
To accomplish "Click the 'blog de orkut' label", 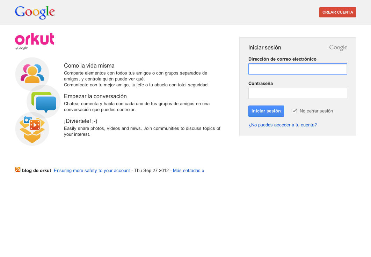I will click(x=36, y=171).
